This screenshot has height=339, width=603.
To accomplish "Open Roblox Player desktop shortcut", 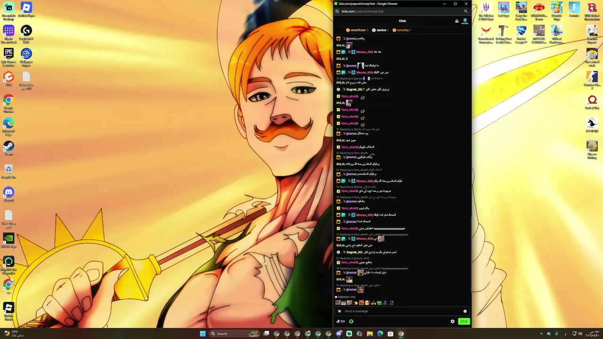I will [x=26, y=10].
